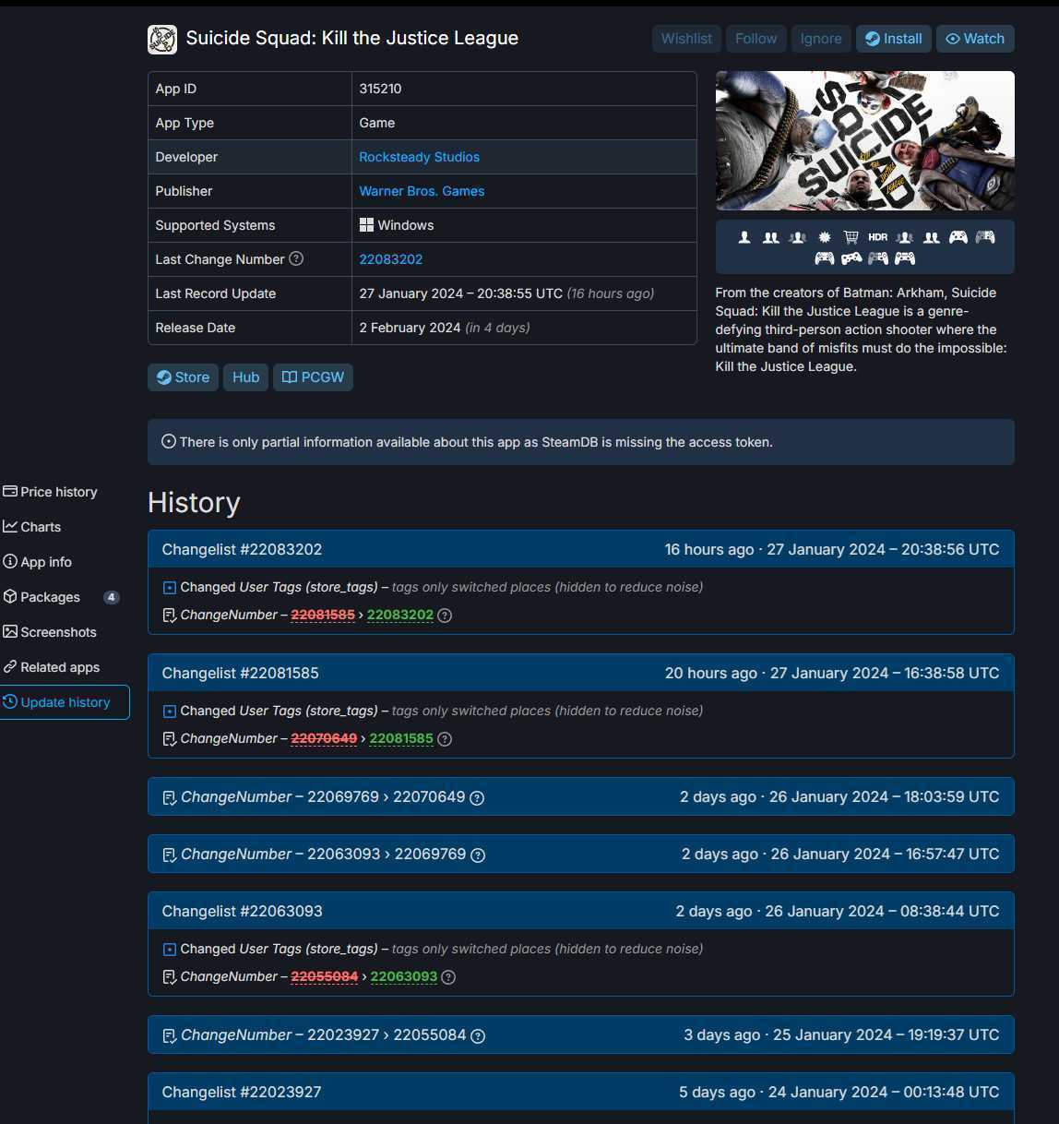Open PCGW via its book icon button

tap(313, 377)
